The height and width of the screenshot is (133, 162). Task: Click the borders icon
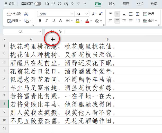68,21
